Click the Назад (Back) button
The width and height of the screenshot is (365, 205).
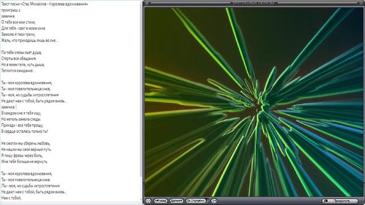point(161,200)
